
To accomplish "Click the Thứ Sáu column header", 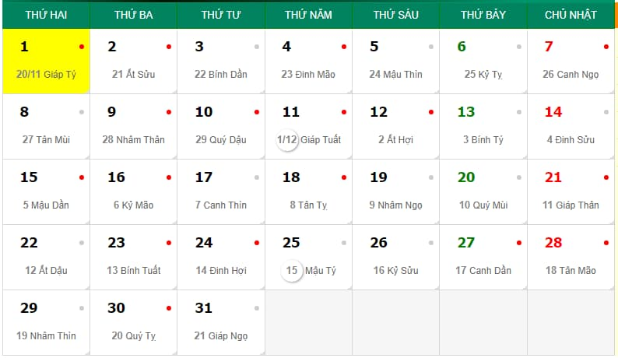I will (x=396, y=15).
